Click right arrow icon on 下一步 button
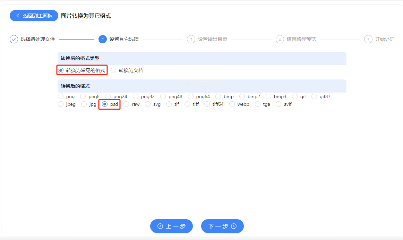Viewport: 403px width, 240px height. 234,226
